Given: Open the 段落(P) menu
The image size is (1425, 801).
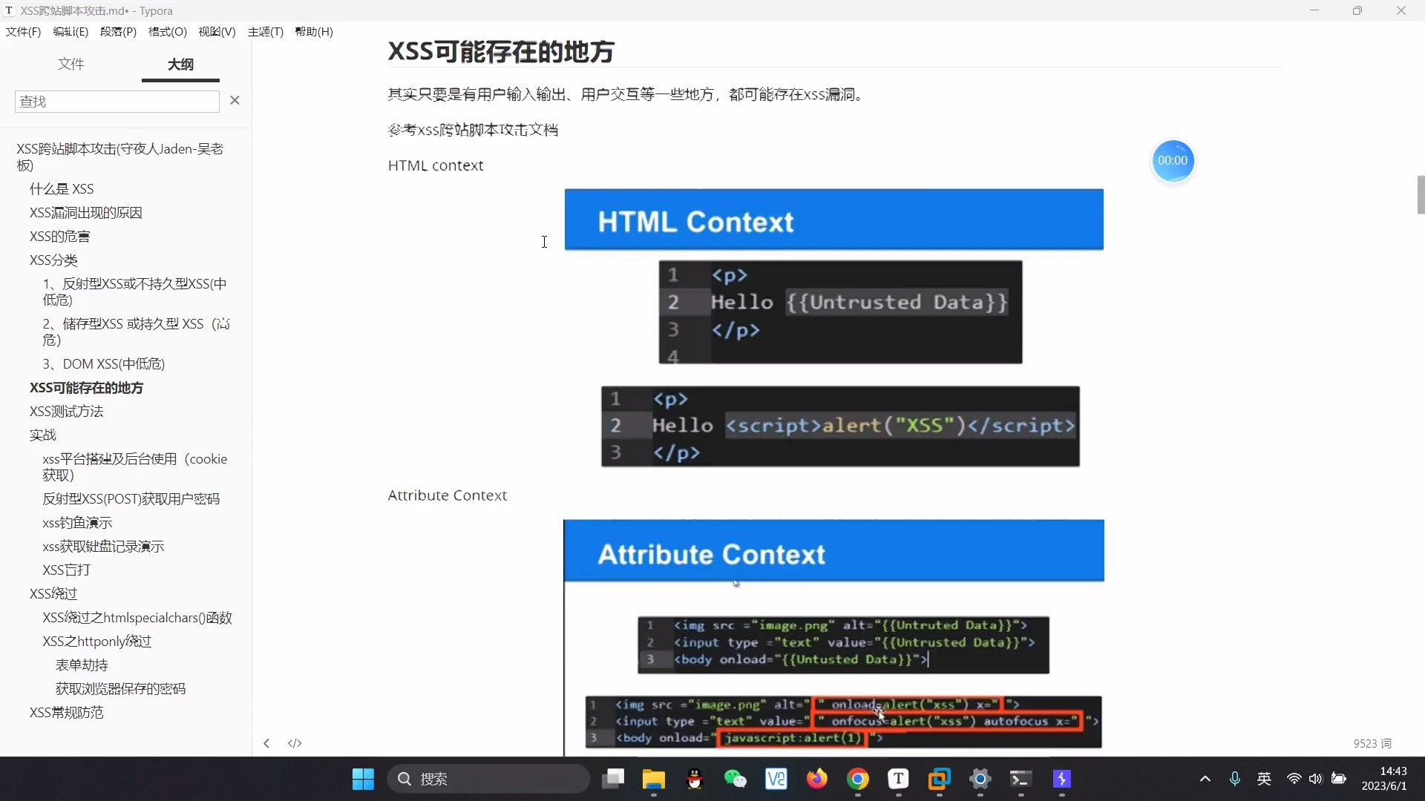Looking at the screenshot, I should point(117,31).
